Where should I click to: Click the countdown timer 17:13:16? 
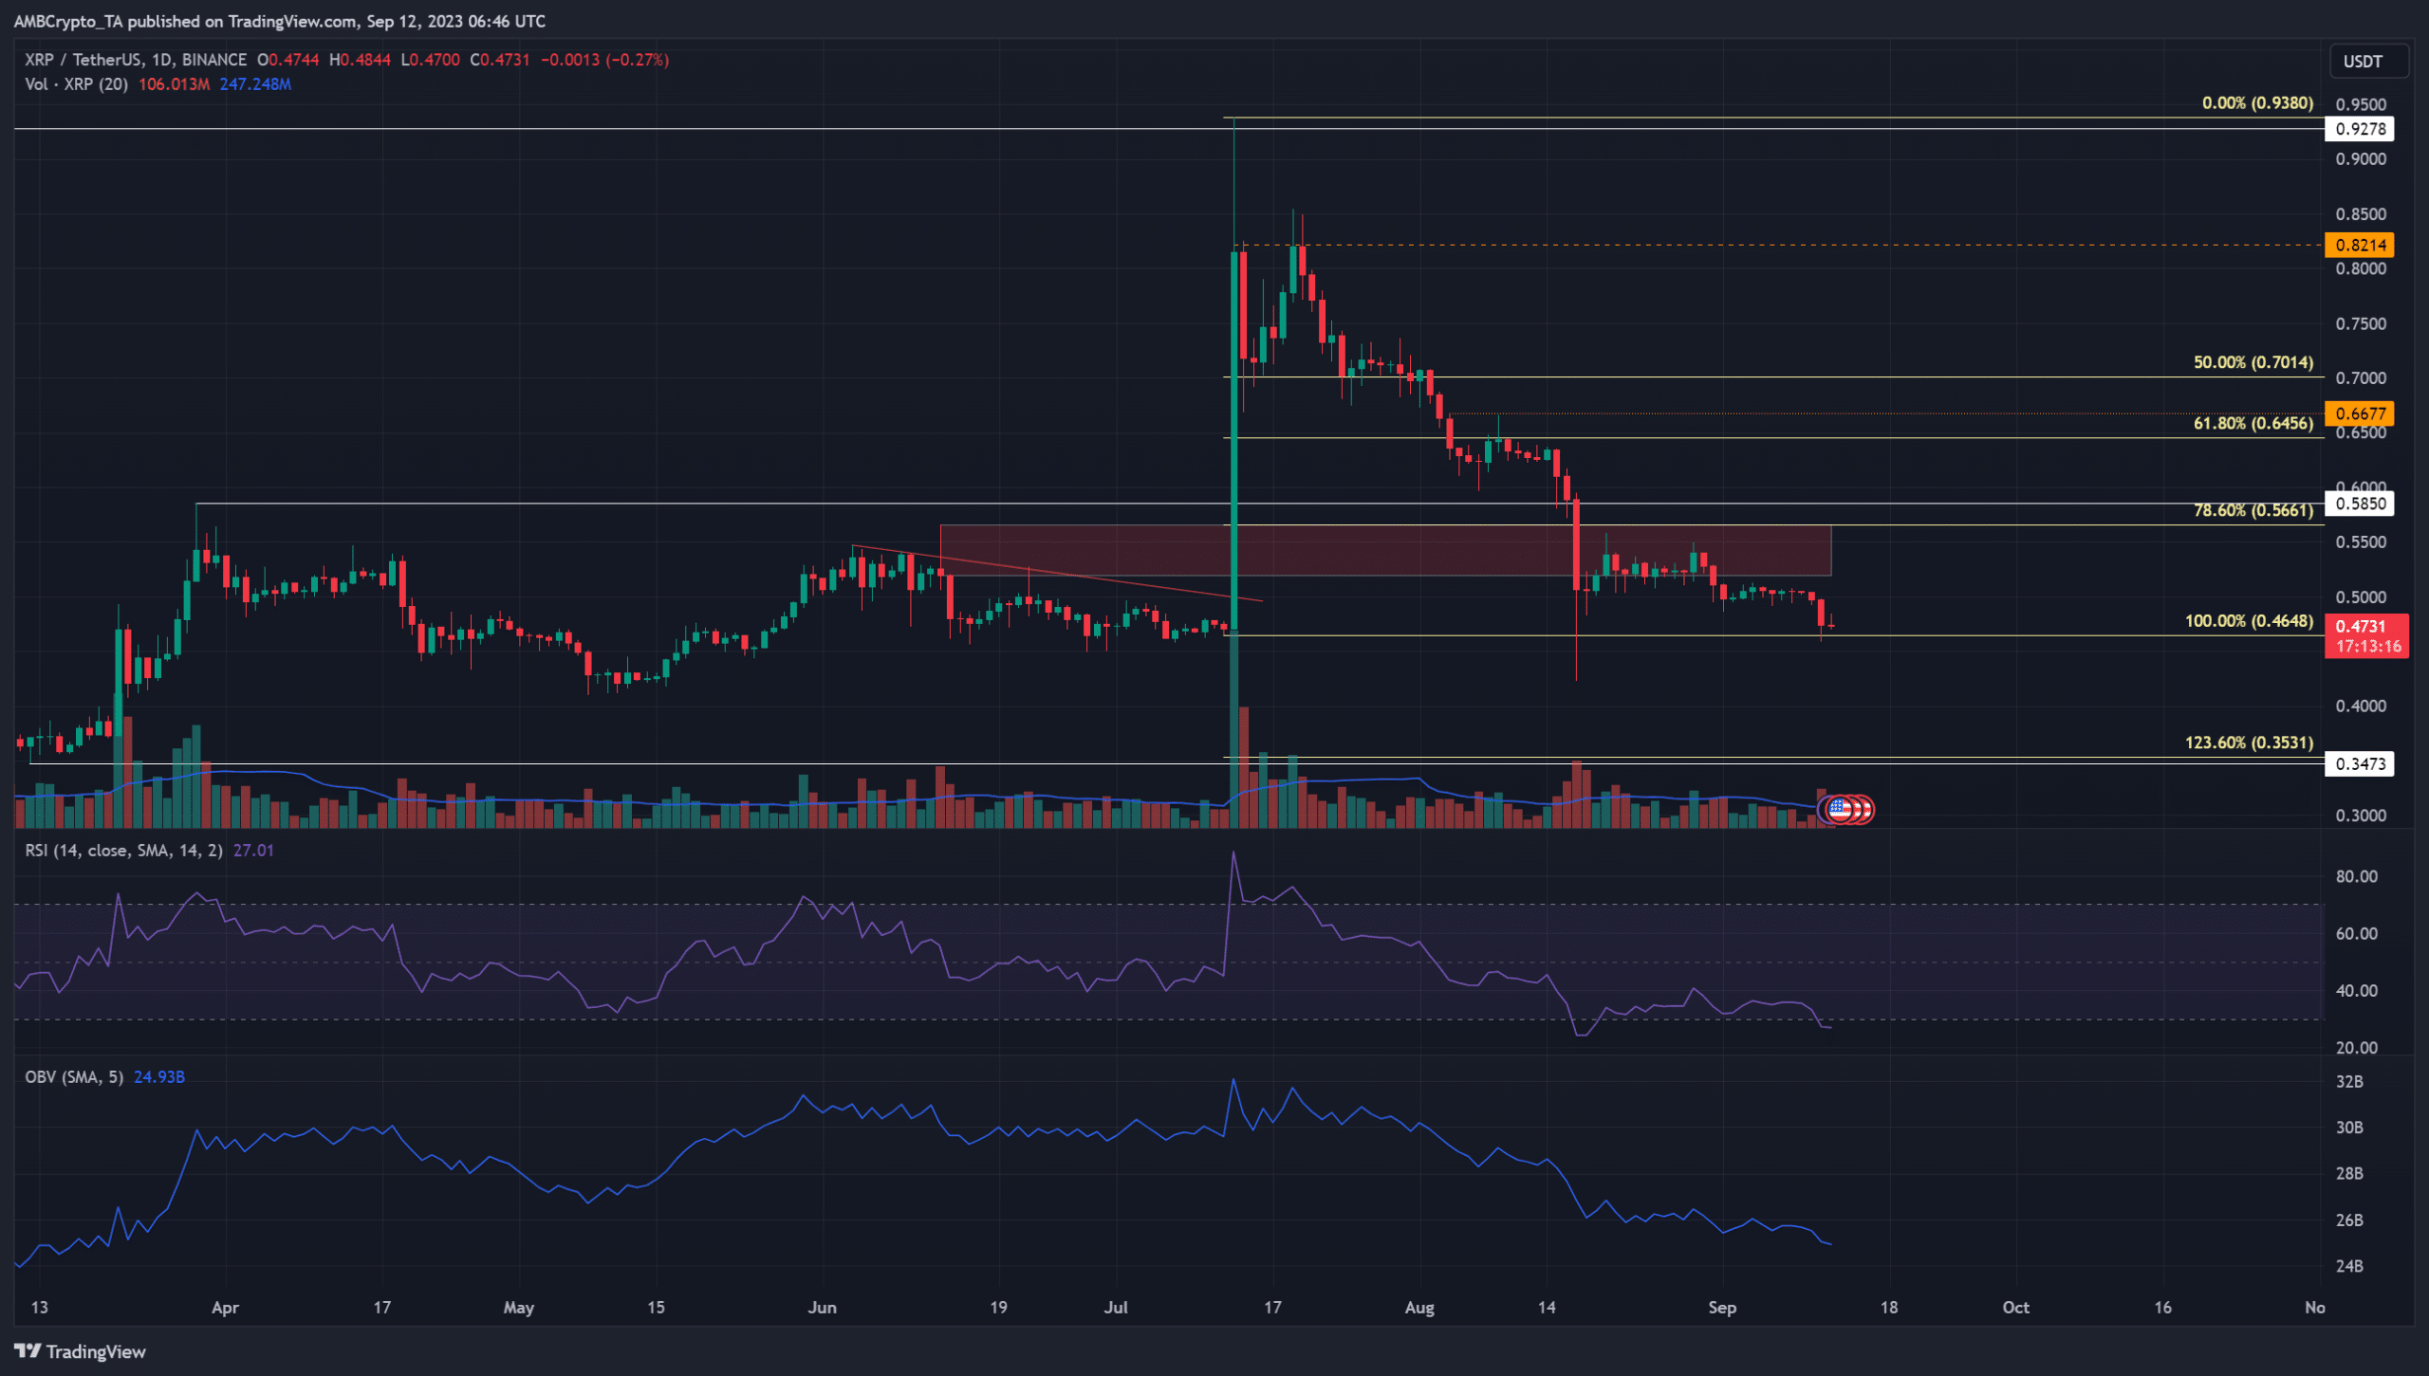2368,647
